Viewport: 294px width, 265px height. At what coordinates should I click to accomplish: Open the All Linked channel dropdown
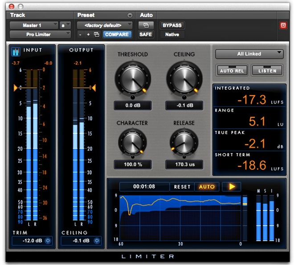249,54
